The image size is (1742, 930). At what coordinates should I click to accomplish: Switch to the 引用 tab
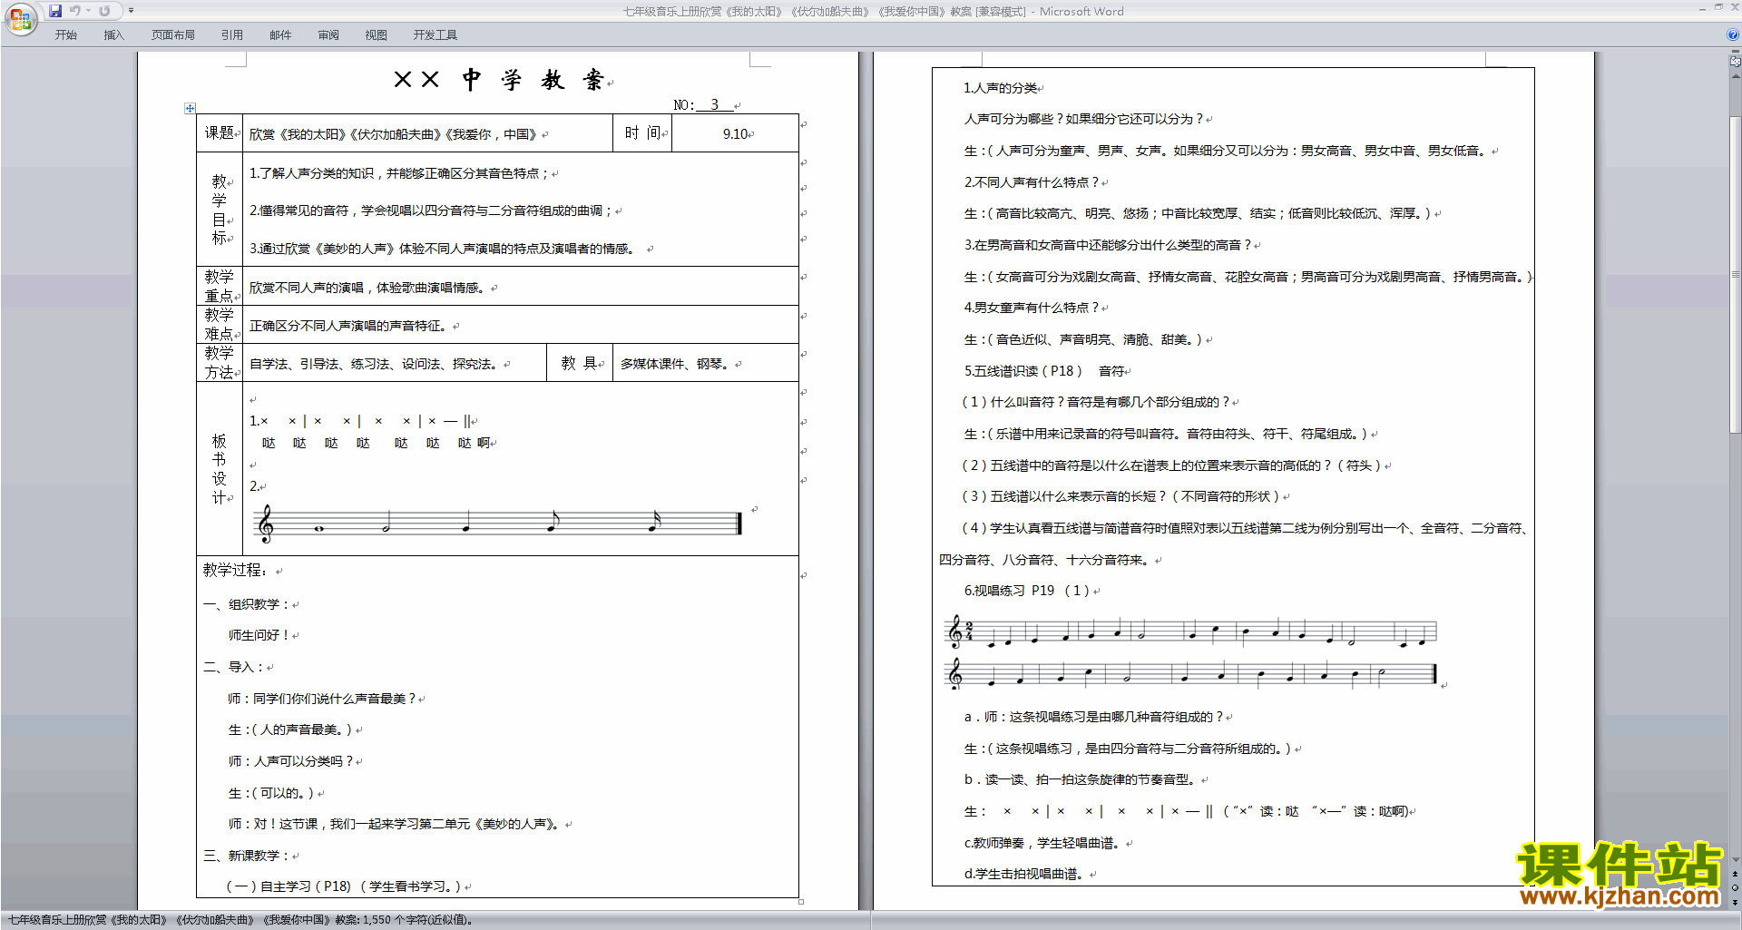point(232,34)
